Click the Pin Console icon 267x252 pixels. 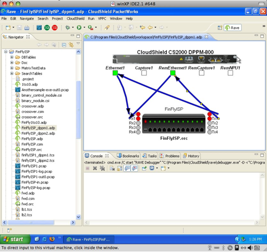144,168
